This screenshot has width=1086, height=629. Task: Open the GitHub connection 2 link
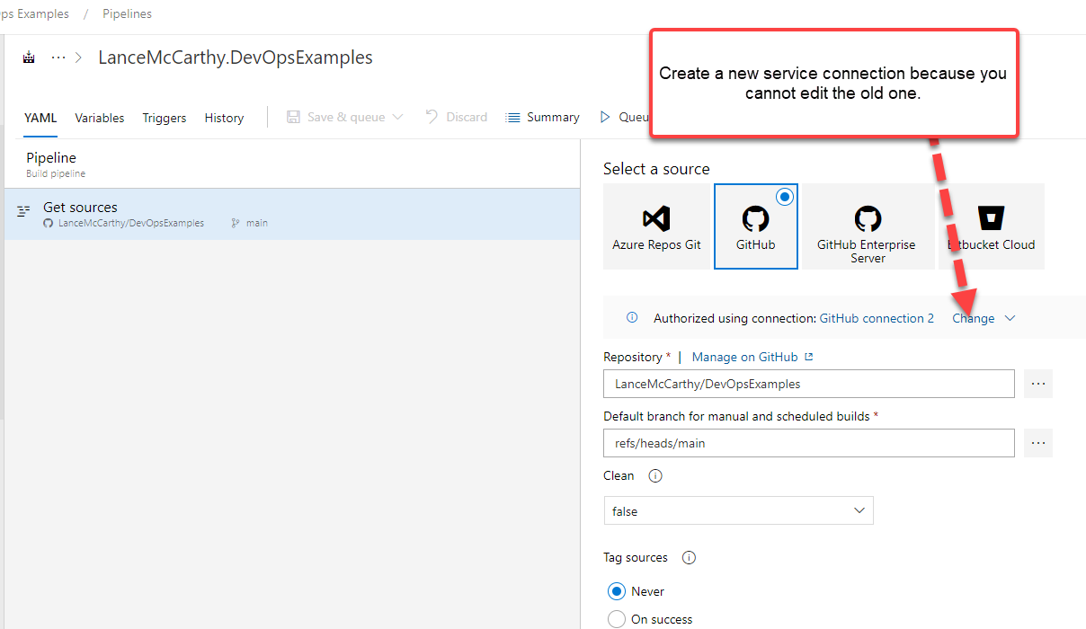877,318
